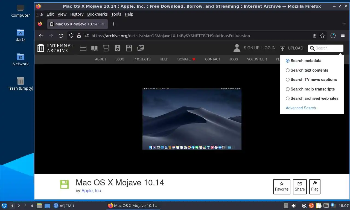Click the SIGN UP link
The height and width of the screenshot is (210, 350).
click(252, 48)
